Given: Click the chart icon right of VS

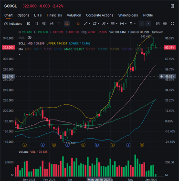Looking at the screenshot, I should 52,24.
